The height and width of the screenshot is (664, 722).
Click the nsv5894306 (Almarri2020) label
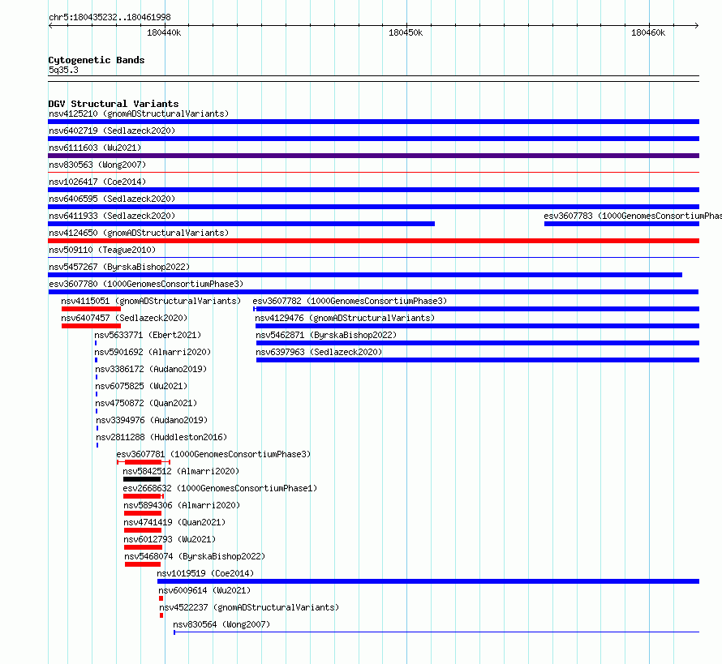[182, 505]
